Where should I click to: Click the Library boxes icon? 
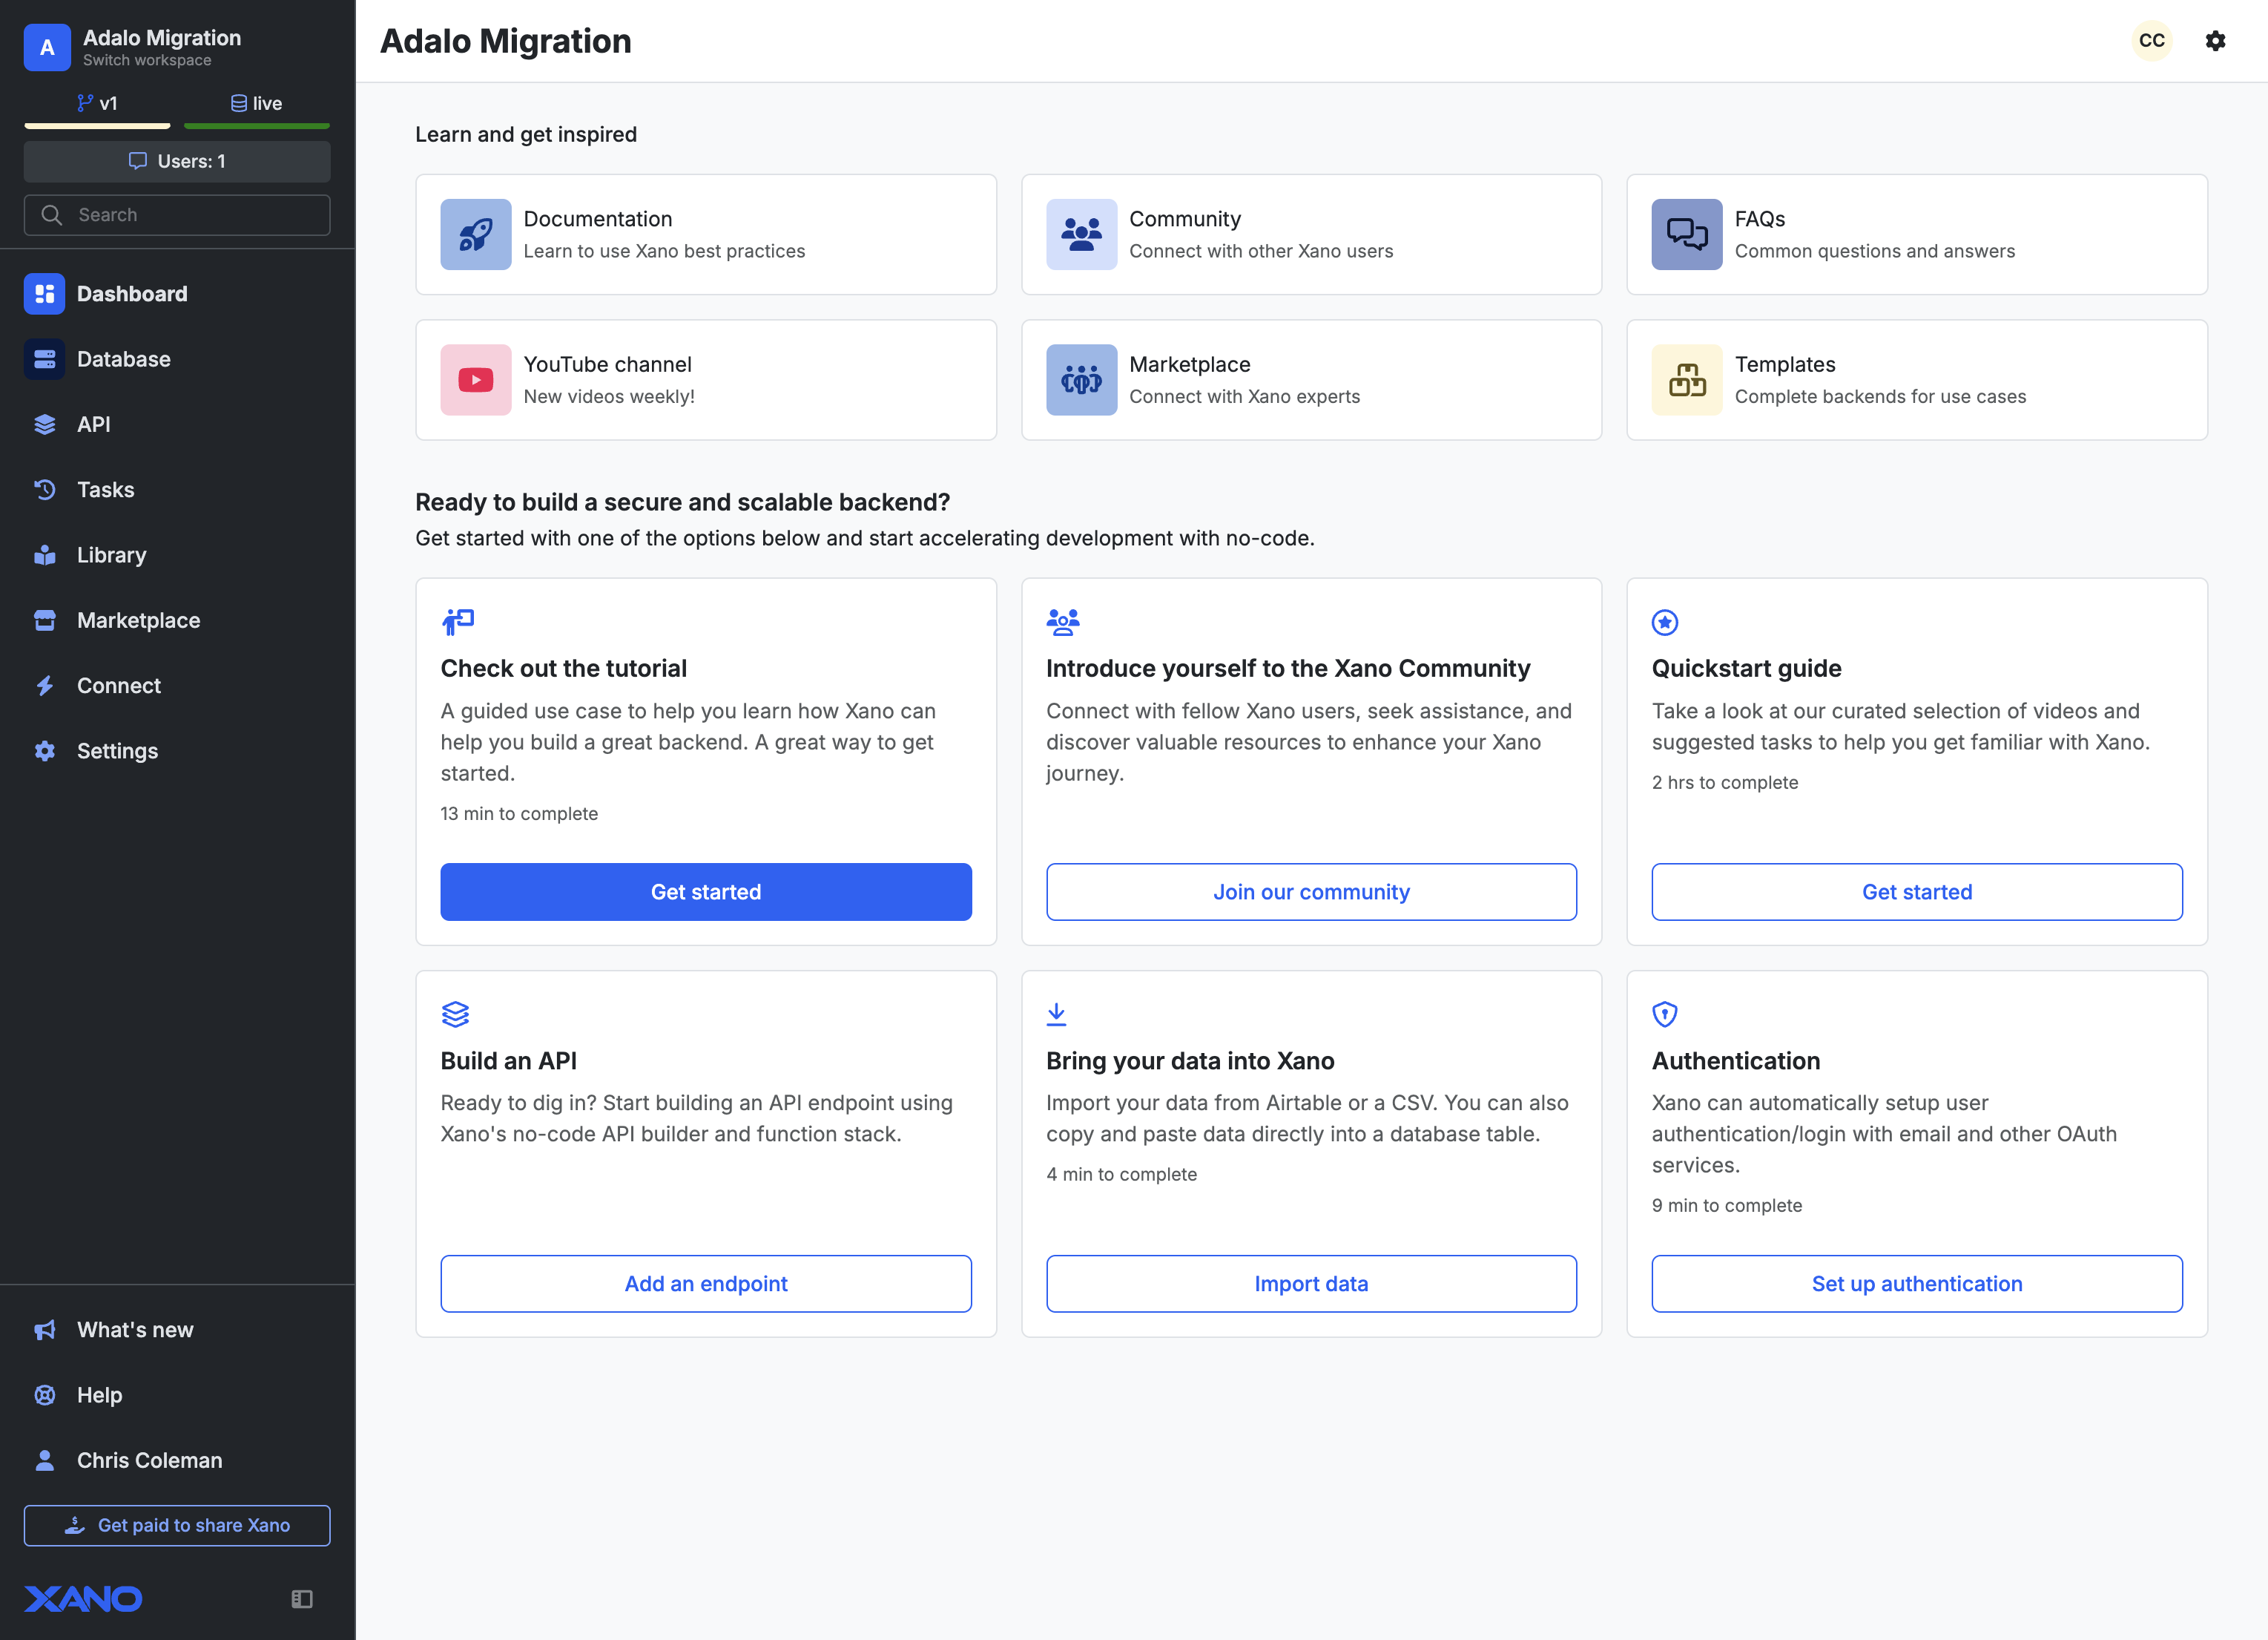point(45,554)
